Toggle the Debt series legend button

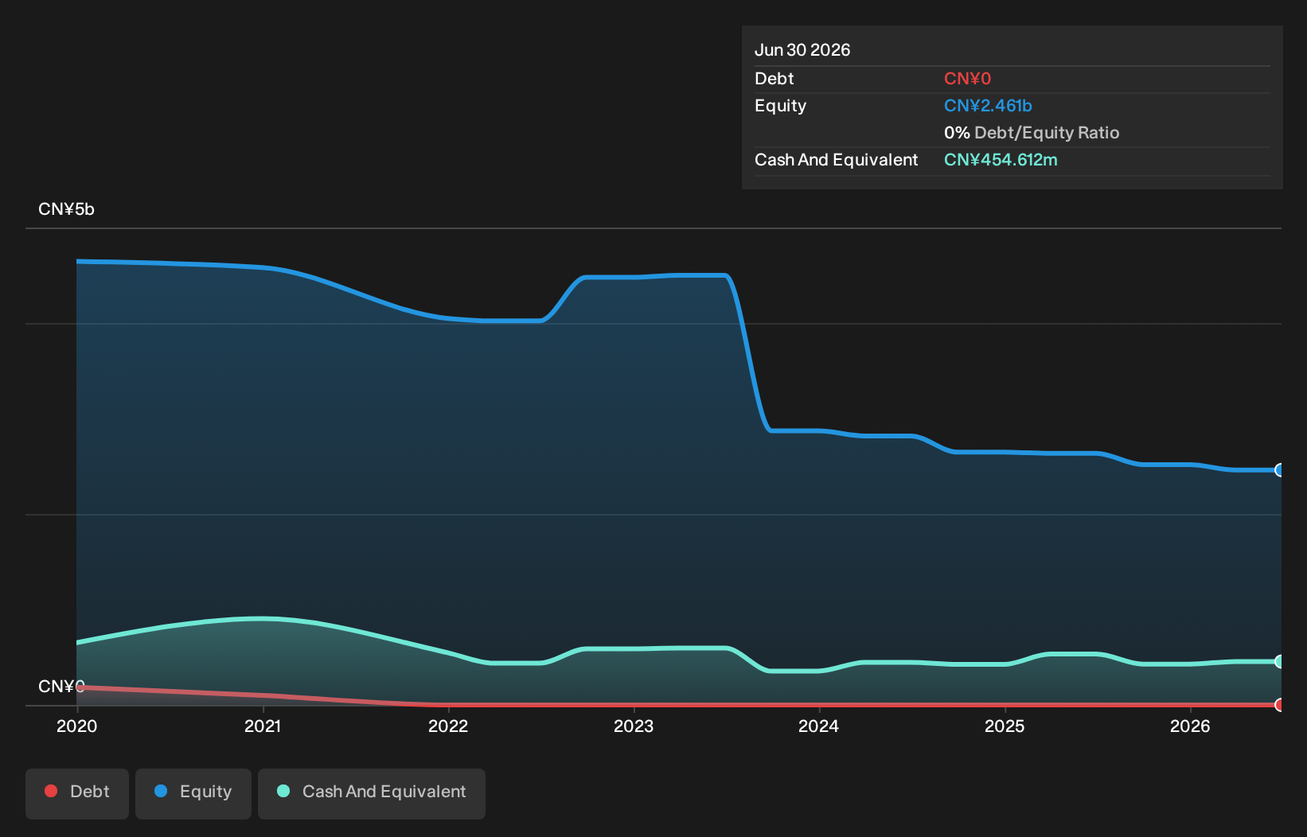click(x=77, y=793)
